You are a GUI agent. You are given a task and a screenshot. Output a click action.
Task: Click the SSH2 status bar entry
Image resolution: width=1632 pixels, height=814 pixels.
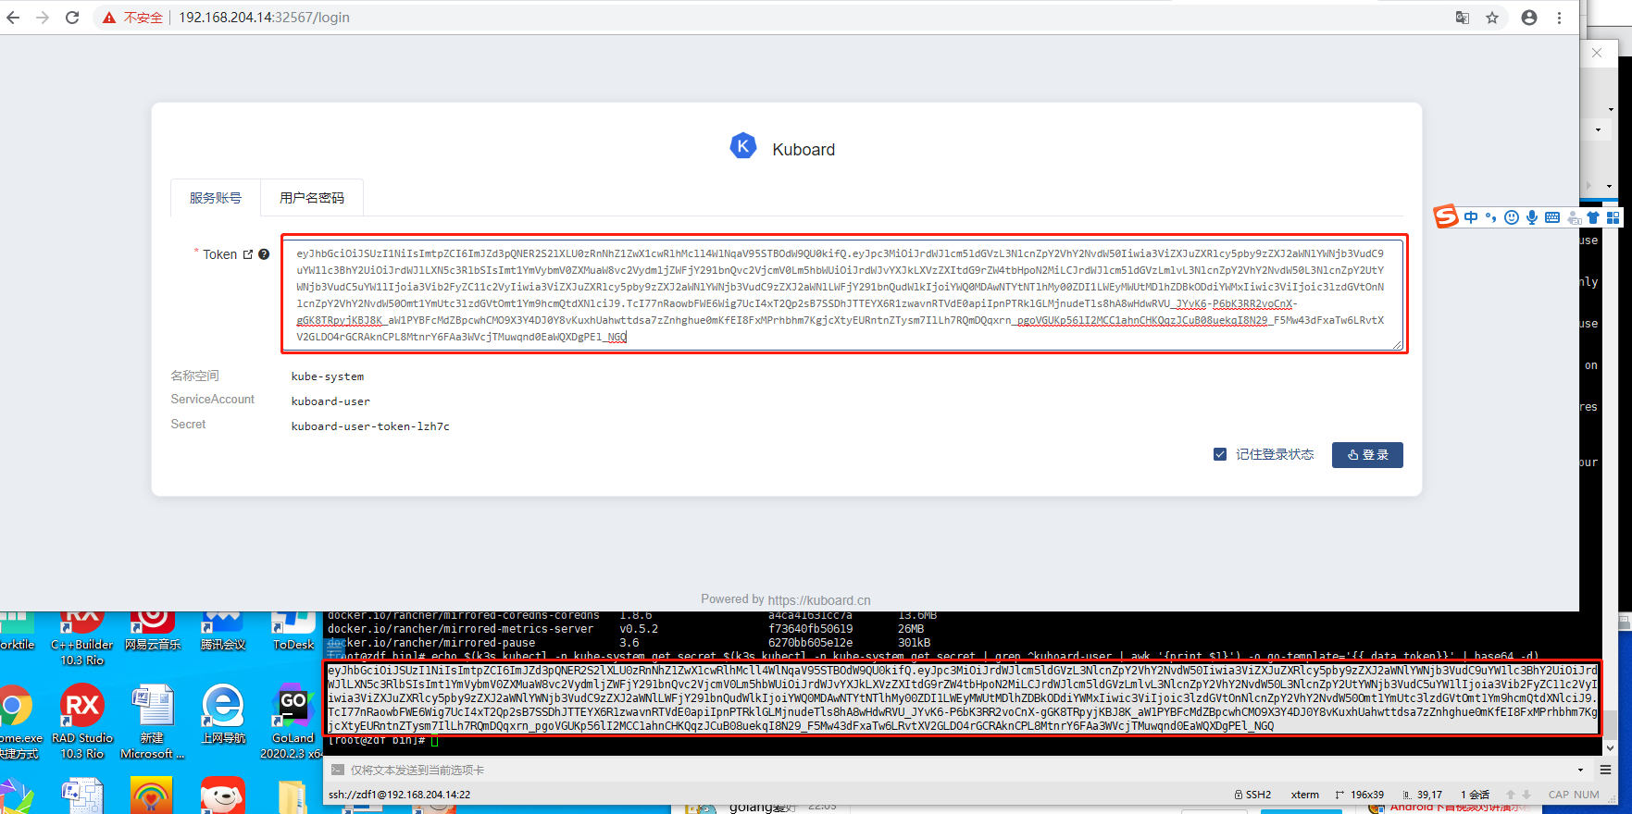(x=1252, y=795)
